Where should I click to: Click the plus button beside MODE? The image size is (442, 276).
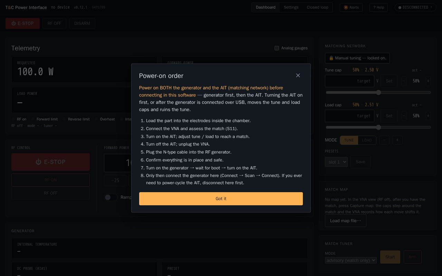pyautogui.click(x=397, y=140)
